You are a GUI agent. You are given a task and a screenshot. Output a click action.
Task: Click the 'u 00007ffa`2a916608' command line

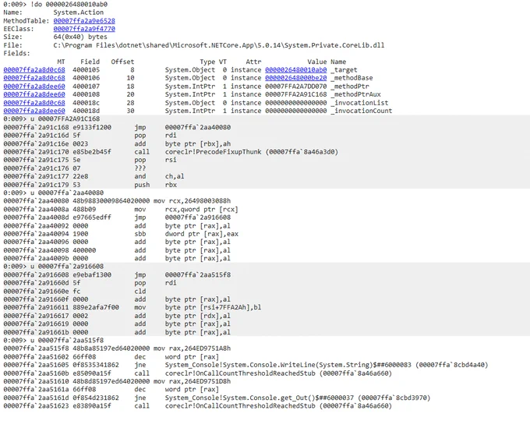point(67,267)
